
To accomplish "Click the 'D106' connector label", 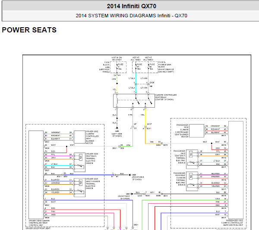I will tap(152, 83).
